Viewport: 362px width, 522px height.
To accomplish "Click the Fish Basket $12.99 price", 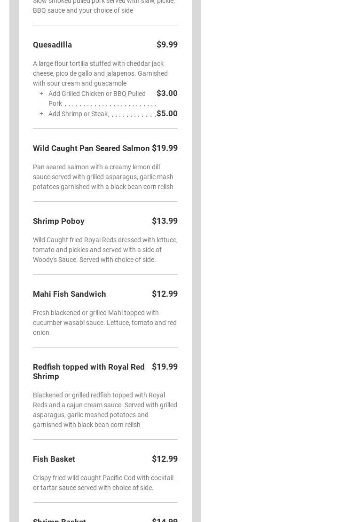I will 165,459.
